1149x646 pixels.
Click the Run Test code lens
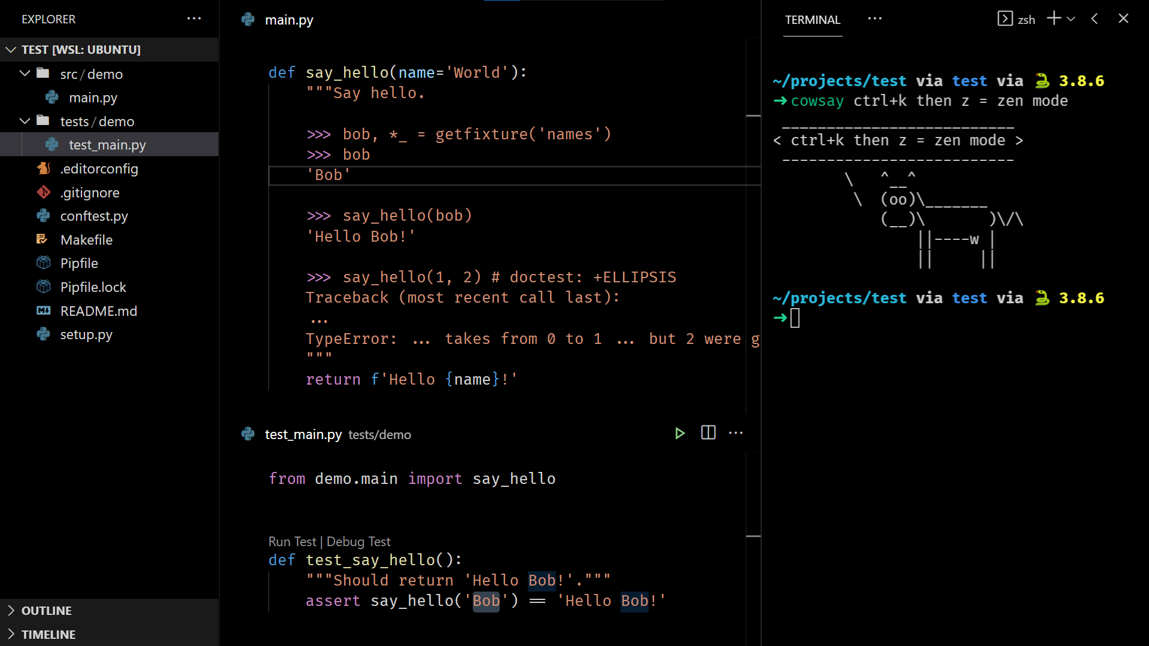pos(291,541)
